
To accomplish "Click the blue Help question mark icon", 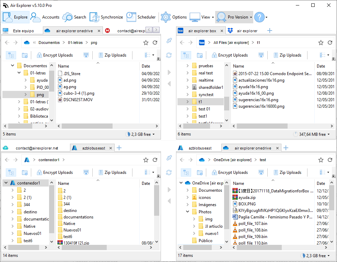I will pyautogui.click(x=259, y=17).
